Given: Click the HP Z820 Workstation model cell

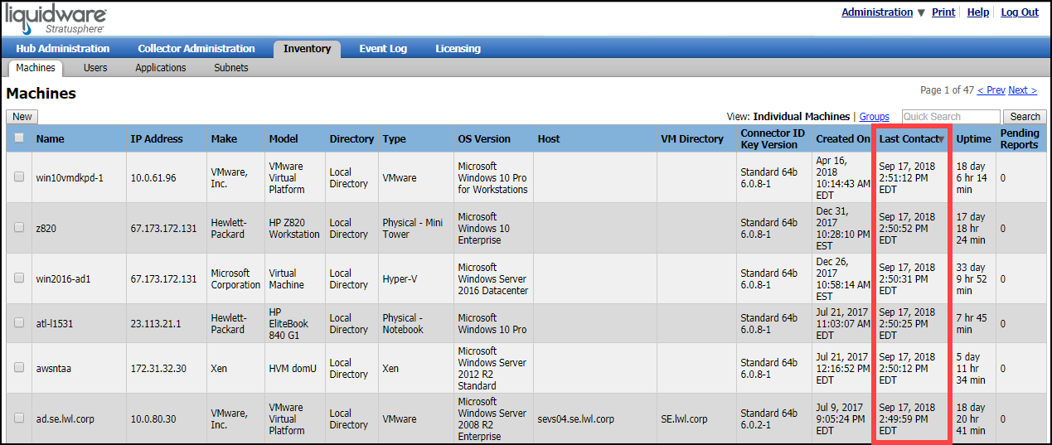Looking at the screenshot, I should (x=294, y=229).
